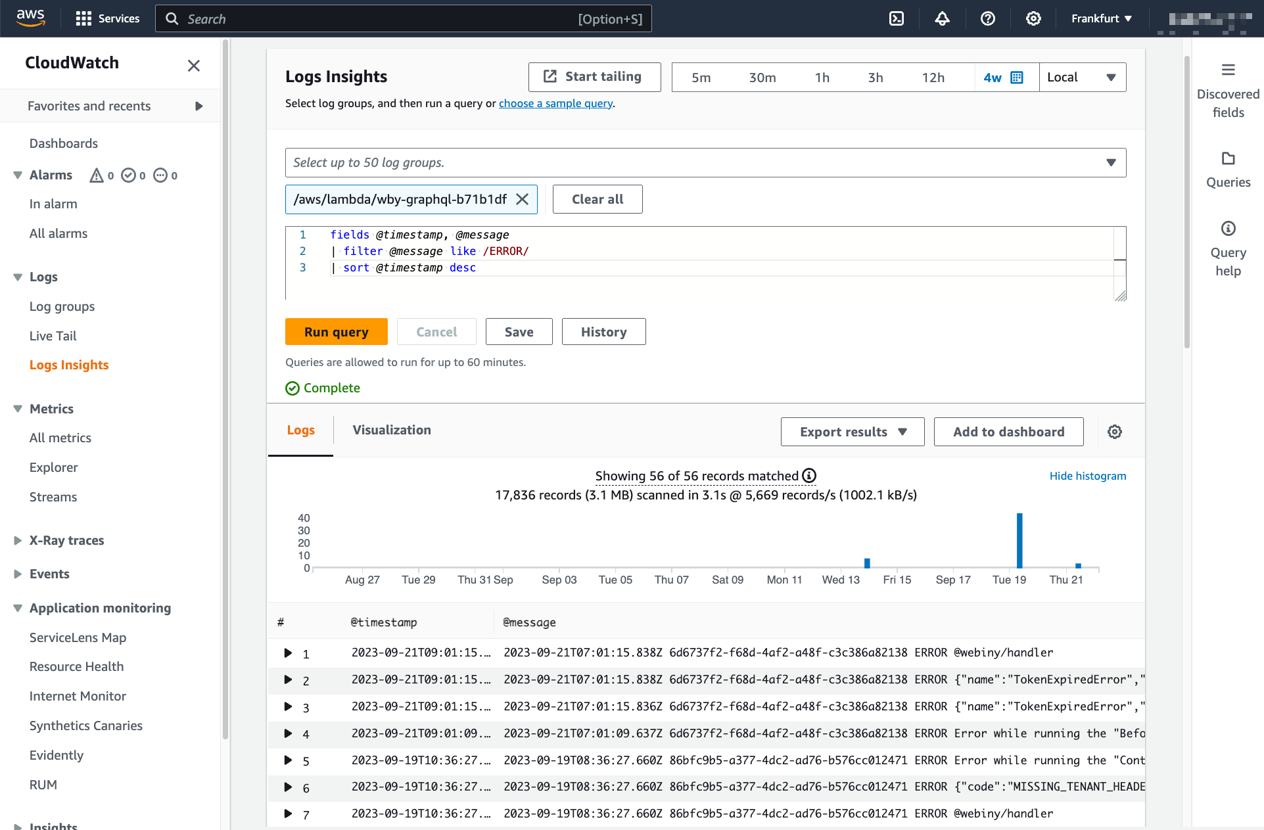Image resolution: width=1264 pixels, height=830 pixels.
Task: Open the log groups selection dropdown
Action: 1110,162
